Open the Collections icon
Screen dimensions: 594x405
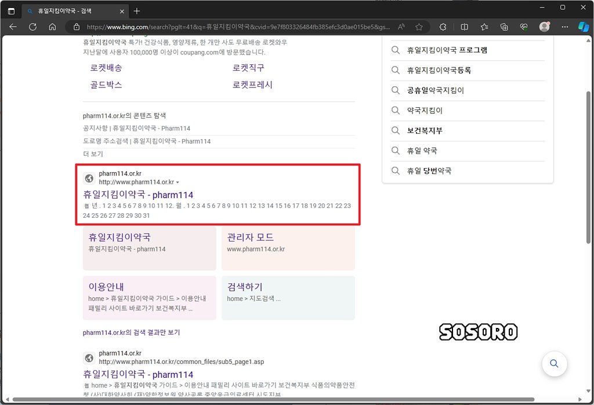click(x=504, y=27)
